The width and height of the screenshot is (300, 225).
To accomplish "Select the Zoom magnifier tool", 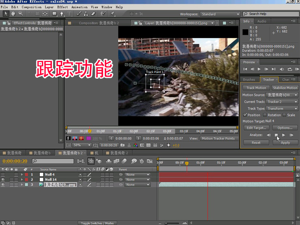I will click(20, 14).
